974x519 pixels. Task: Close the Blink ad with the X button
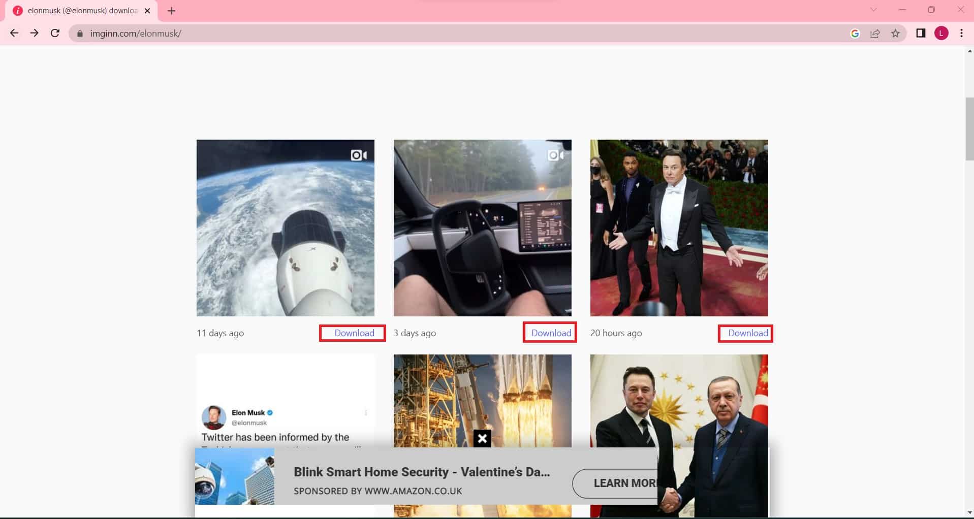tap(482, 438)
